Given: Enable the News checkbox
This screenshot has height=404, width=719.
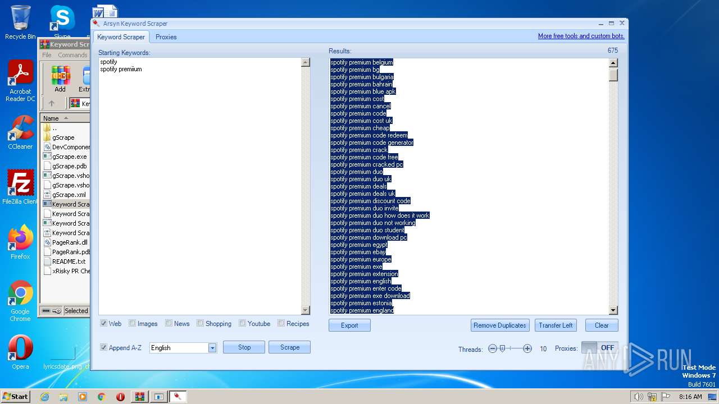Looking at the screenshot, I should [x=169, y=323].
